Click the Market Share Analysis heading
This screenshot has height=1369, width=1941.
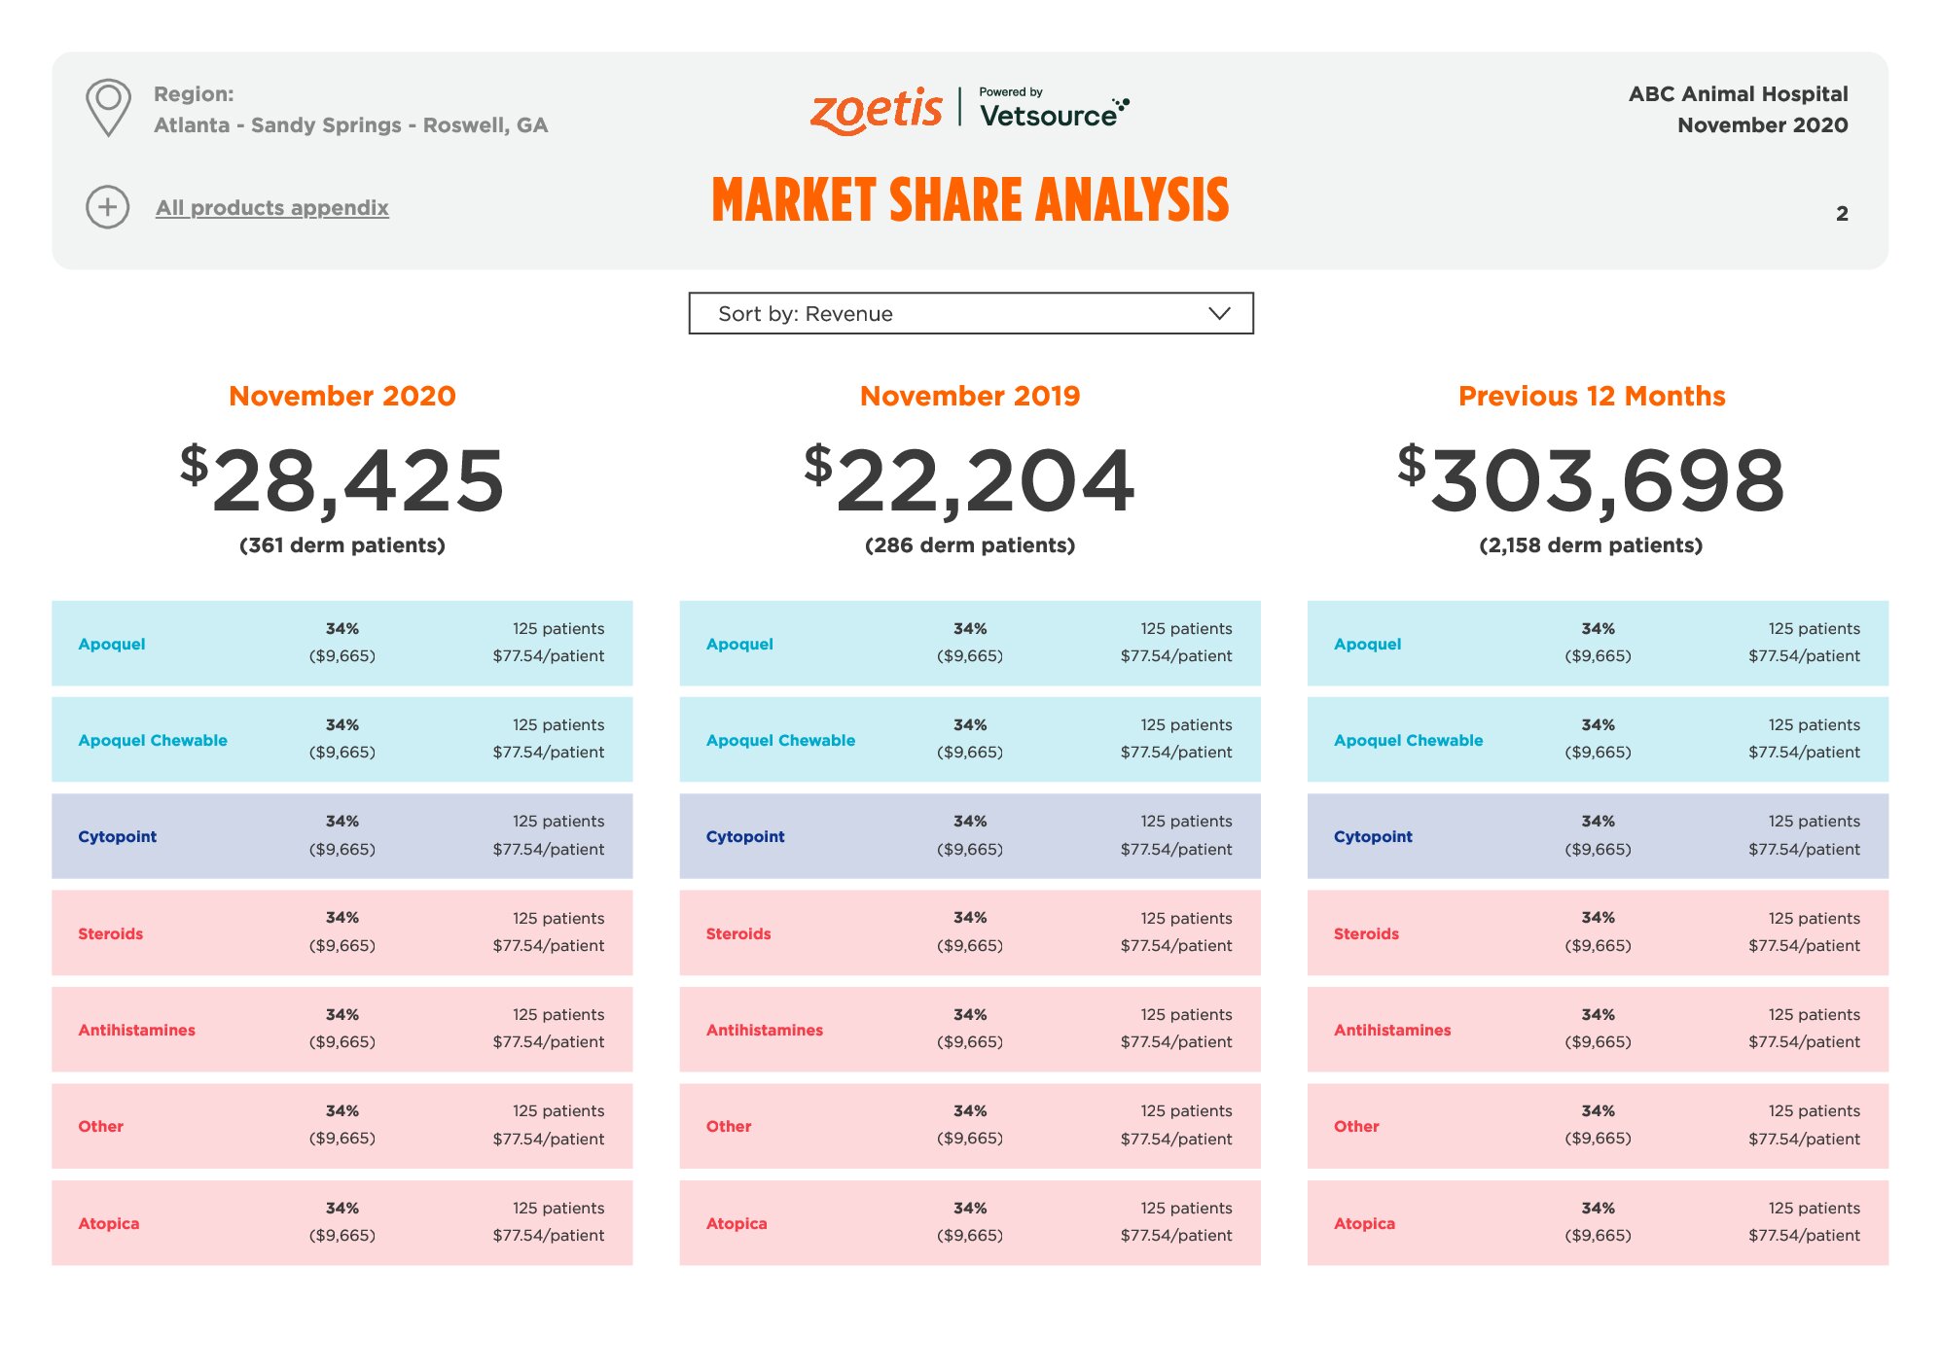click(970, 200)
